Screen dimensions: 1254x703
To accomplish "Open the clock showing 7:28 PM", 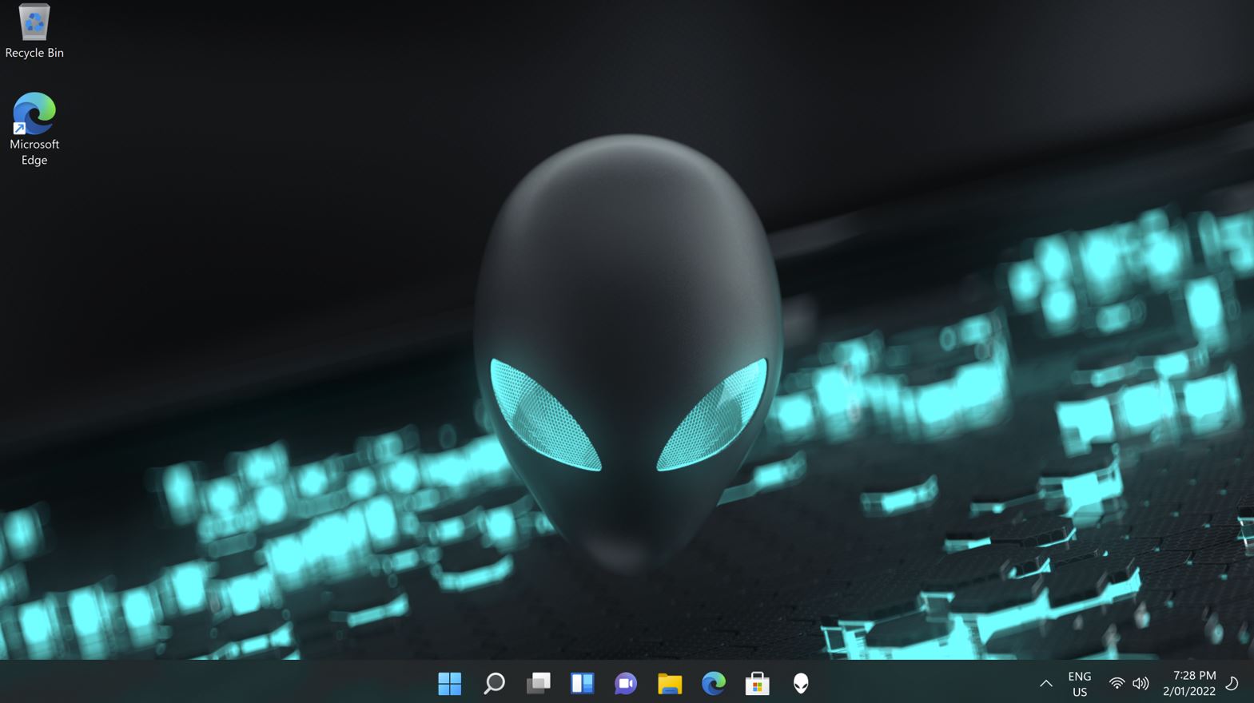I will [x=1189, y=684].
